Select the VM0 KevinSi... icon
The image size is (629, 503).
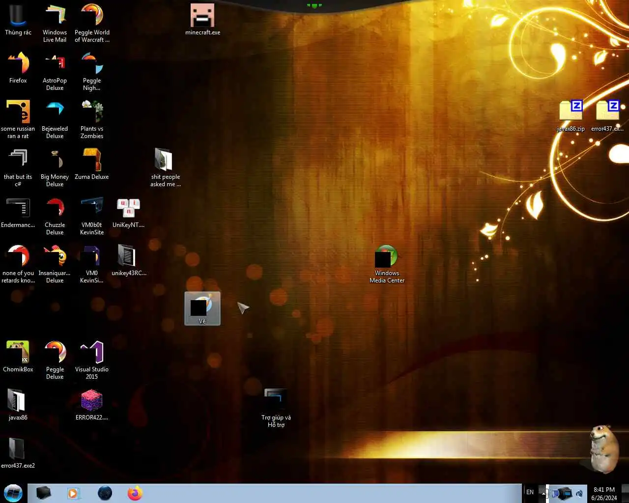tap(92, 264)
